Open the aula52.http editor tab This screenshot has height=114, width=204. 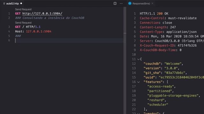coord(12,3)
